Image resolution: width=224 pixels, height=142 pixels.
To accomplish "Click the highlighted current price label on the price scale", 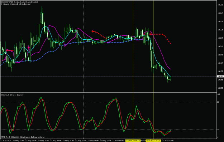I will coord(220,77).
